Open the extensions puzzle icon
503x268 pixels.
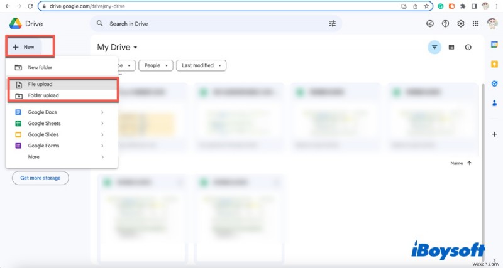click(463, 6)
